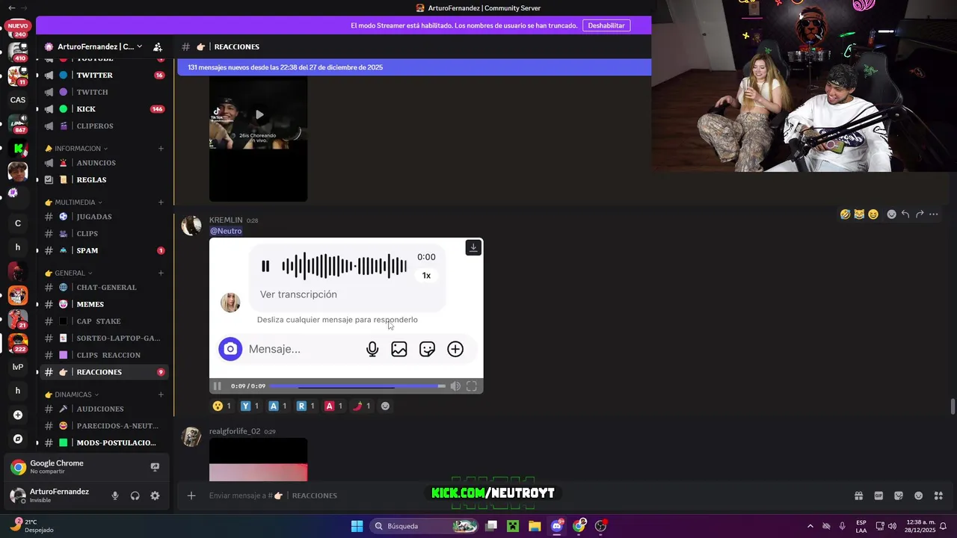Open the AUDICIONES channel
Image resolution: width=957 pixels, height=538 pixels.
(105, 409)
